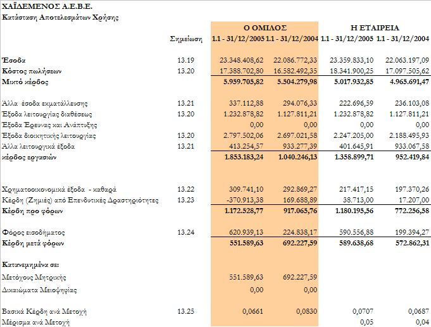Select the value 620.939,13
Image resolution: width=431 pixels, height=327 pixels.
246,233
